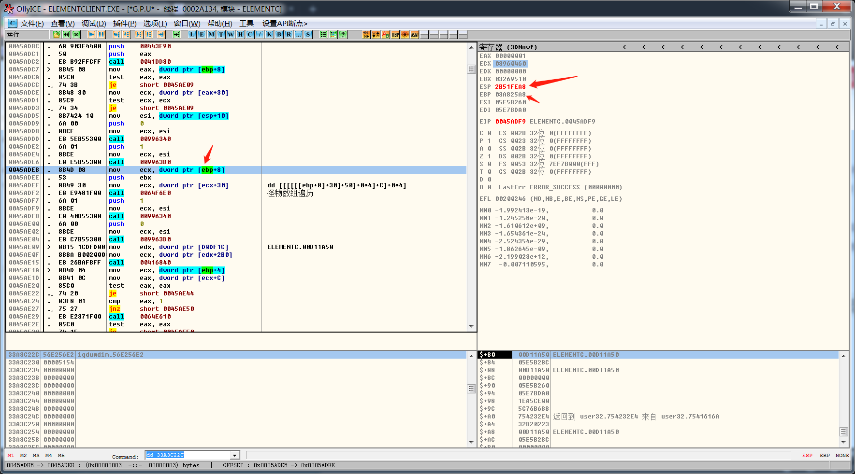Image resolution: width=855 pixels, height=474 pixels.
Task: Click the disassembly pane scrollbar thumb
Action: 472,70
